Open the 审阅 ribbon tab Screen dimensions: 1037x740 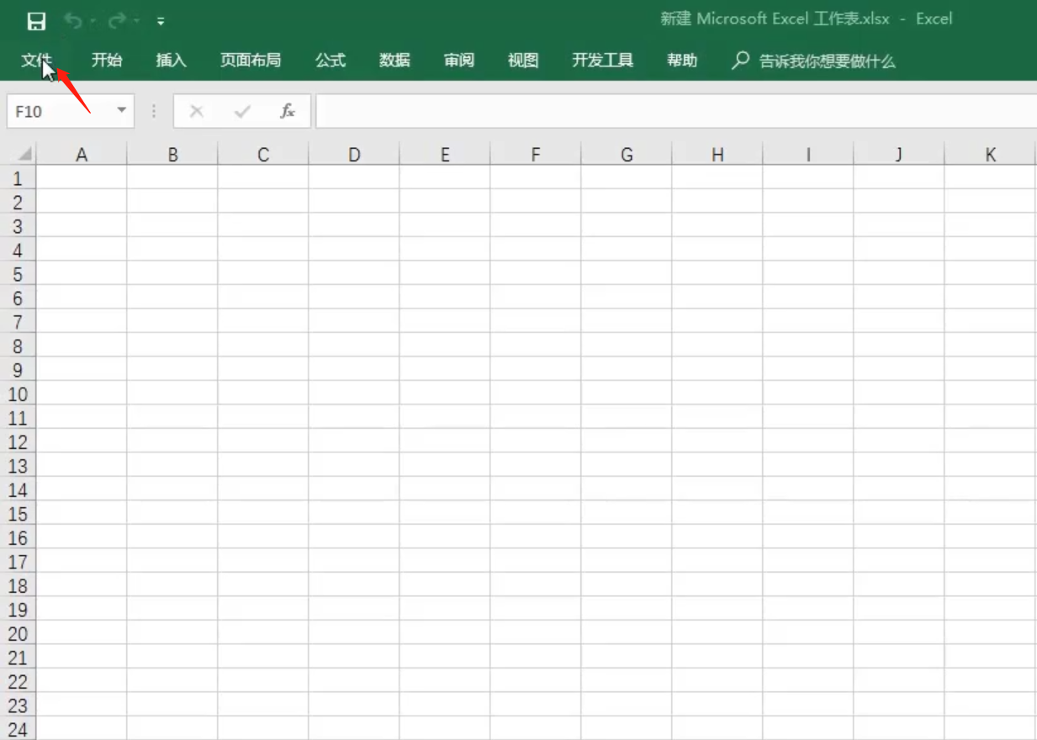(x=459, y=61)
